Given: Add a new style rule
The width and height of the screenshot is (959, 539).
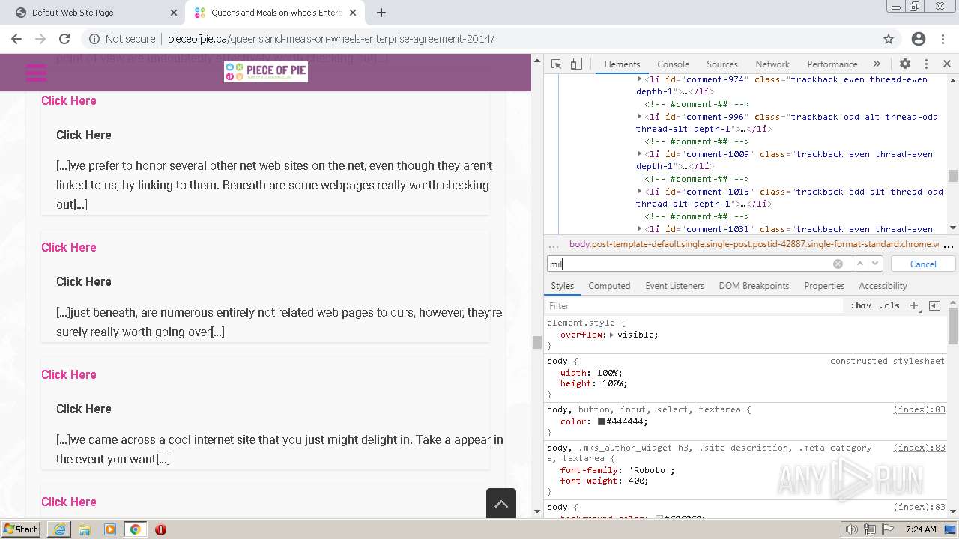Looking at the screenshot, I should (x=914, y=305).
